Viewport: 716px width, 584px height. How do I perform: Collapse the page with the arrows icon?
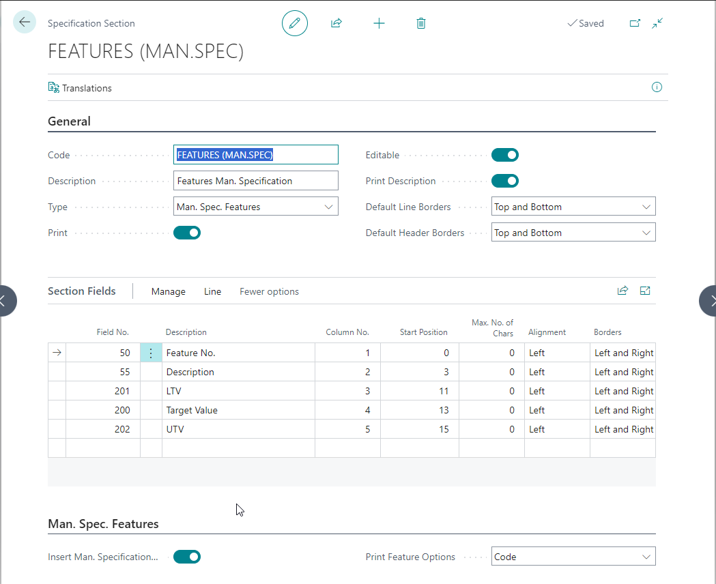click(x=657, y=23)
